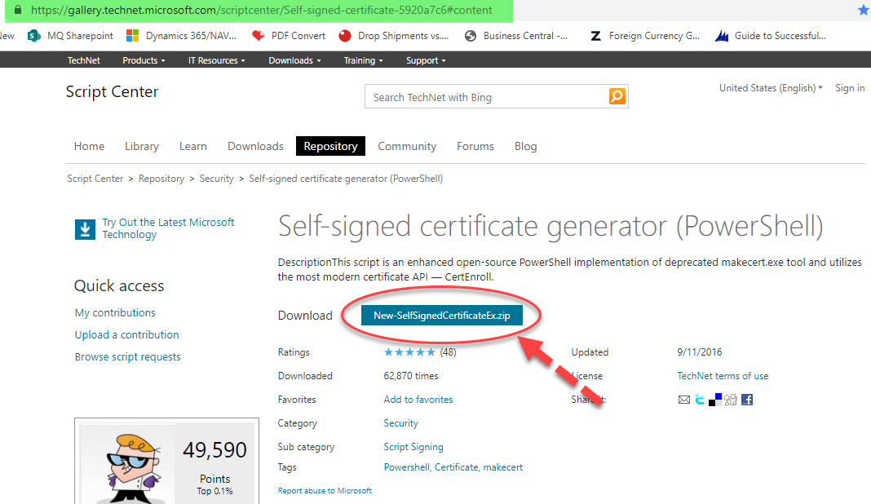Download New-SelfSignedCertificateEx.zip

[x=441, y=315]
